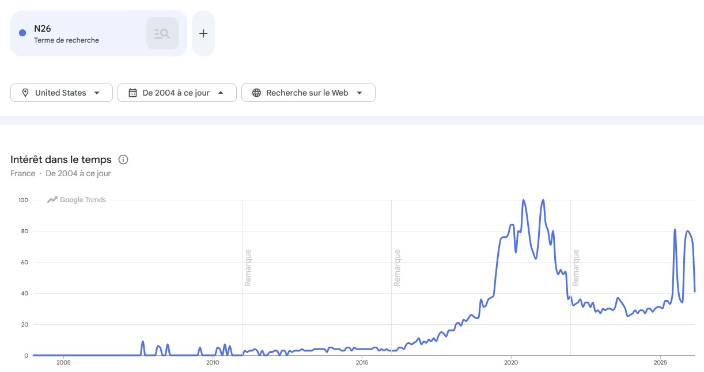The height and width of the screenshot is (372, 704).
Task: Click the 2015 label on time axis
Action: click(362, 363)
